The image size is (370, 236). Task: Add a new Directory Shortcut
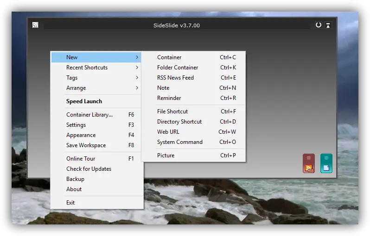193,122
